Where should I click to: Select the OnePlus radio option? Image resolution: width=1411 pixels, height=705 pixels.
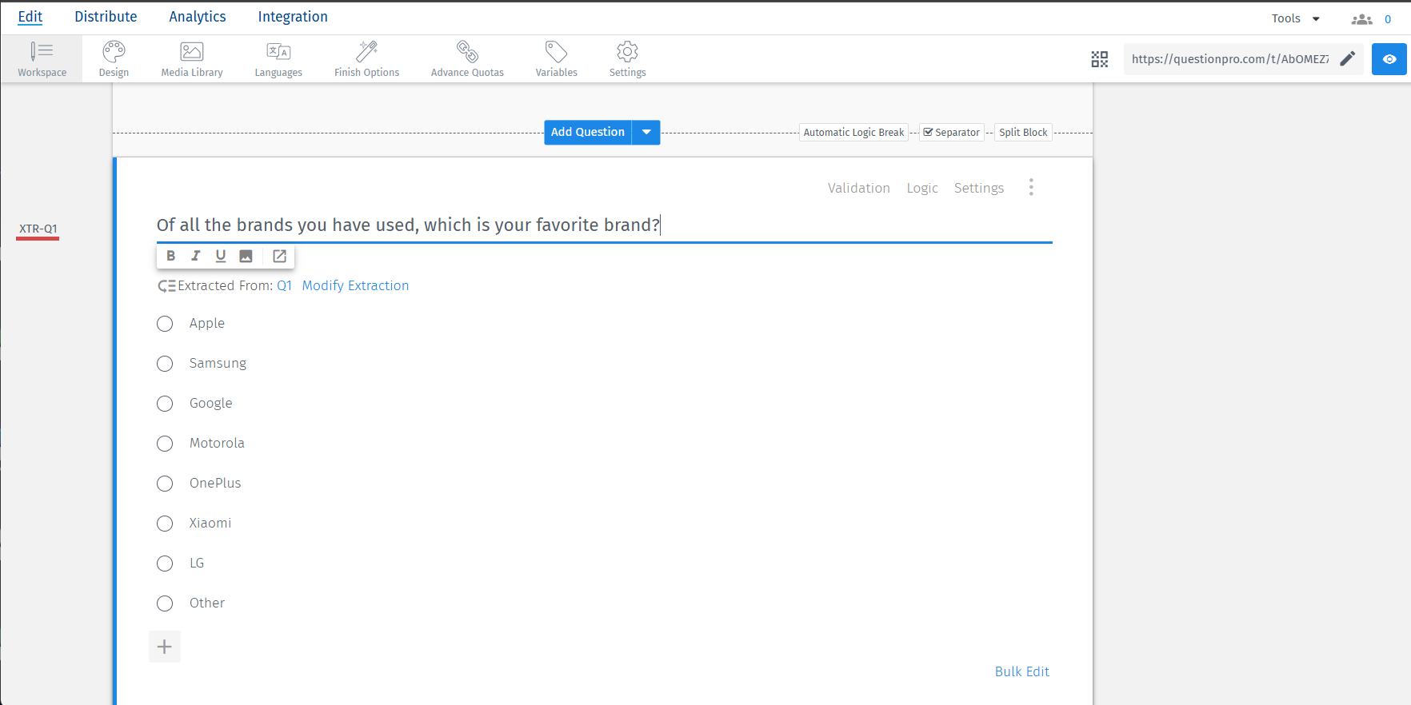click(x=165, y=484)
